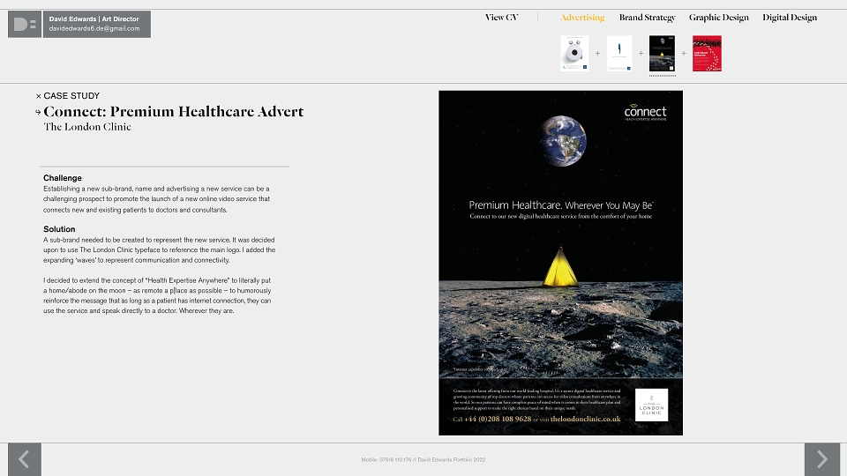Open the Digital Design section

pos(790,18)
